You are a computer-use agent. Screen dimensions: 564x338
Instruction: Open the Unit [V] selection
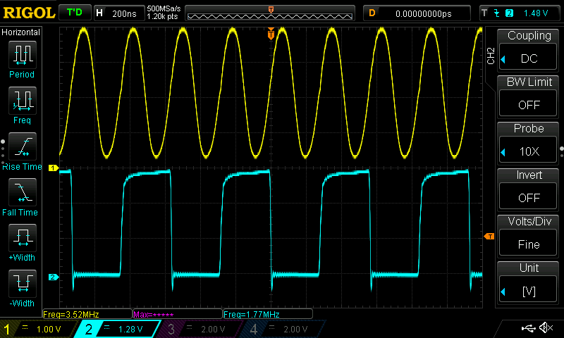point(528,292)
